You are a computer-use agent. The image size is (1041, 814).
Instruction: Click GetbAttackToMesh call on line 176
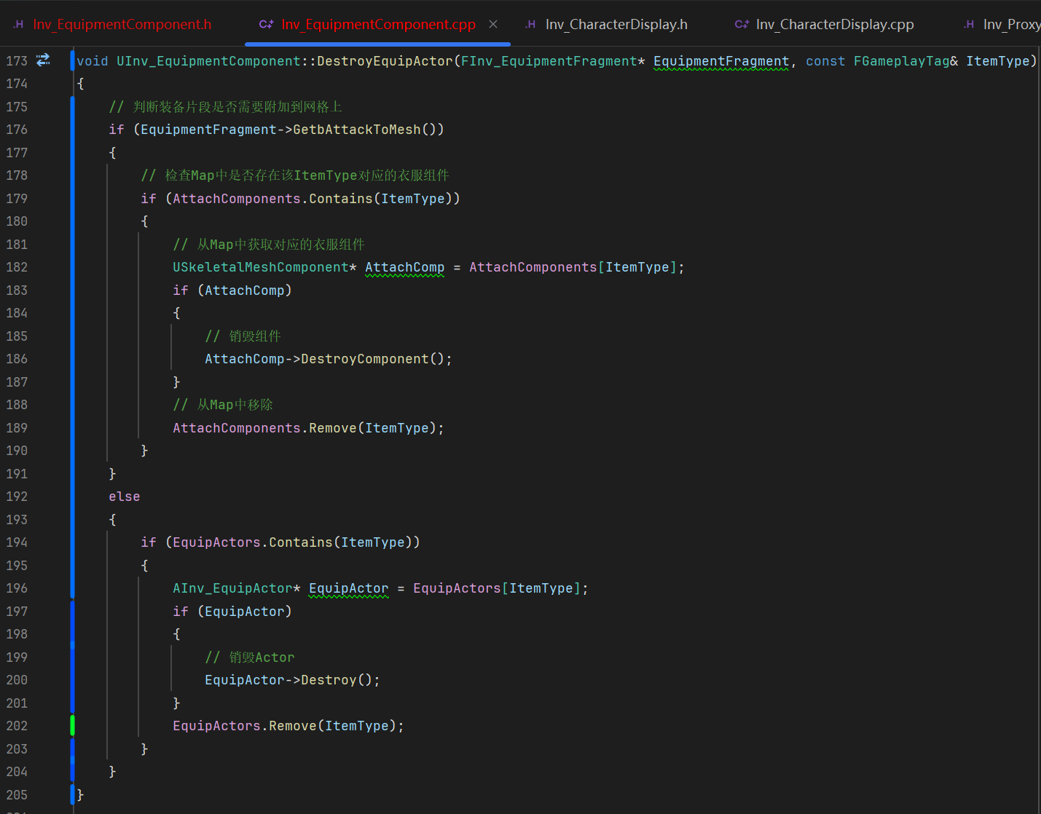coord(357,130)
